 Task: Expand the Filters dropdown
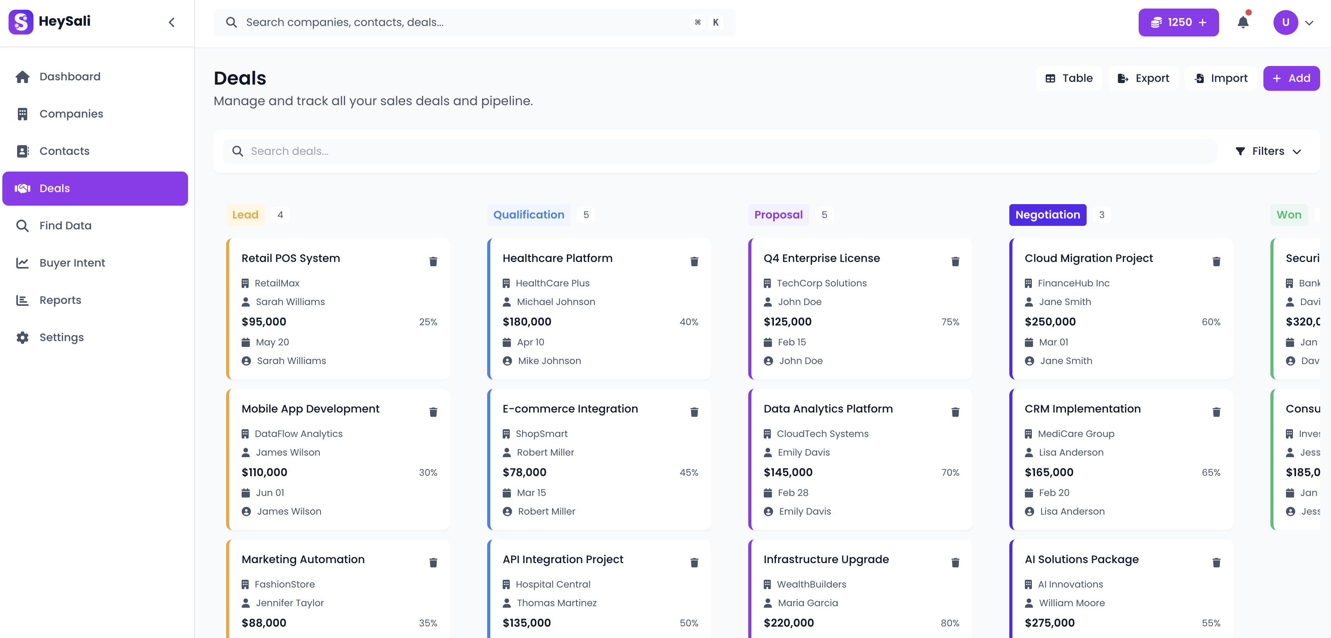1269,151
